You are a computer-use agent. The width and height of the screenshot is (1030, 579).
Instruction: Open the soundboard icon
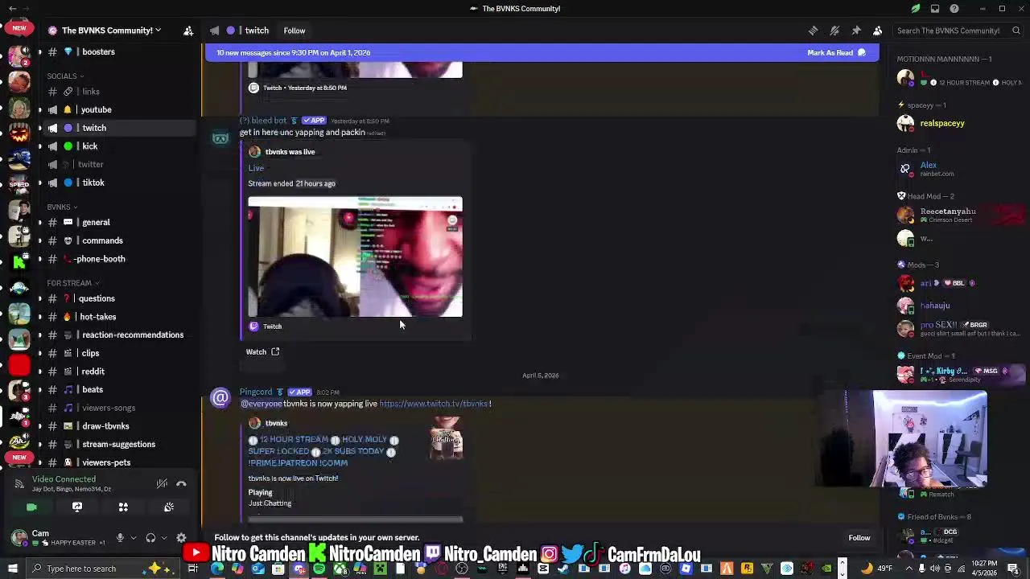[x=169, y=507]
